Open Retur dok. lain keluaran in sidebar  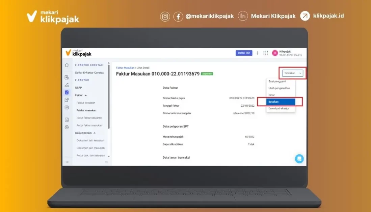[90, 156]
